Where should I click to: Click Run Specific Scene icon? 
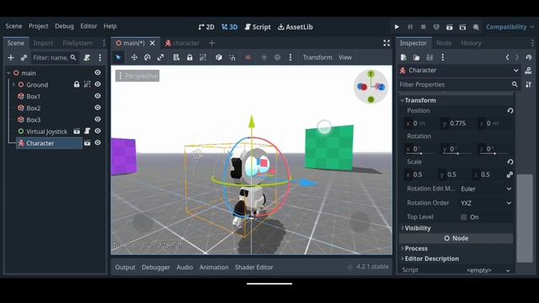[462, 27]
